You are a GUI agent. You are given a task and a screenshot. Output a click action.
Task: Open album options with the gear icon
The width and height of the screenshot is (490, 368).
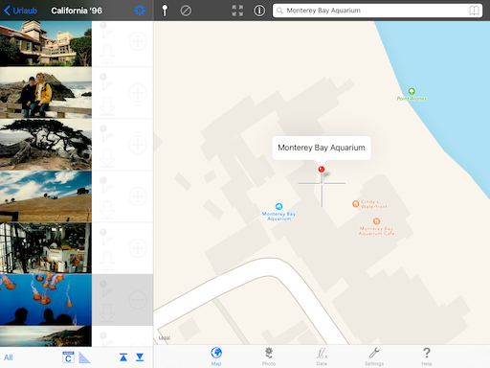click(140, 11)
